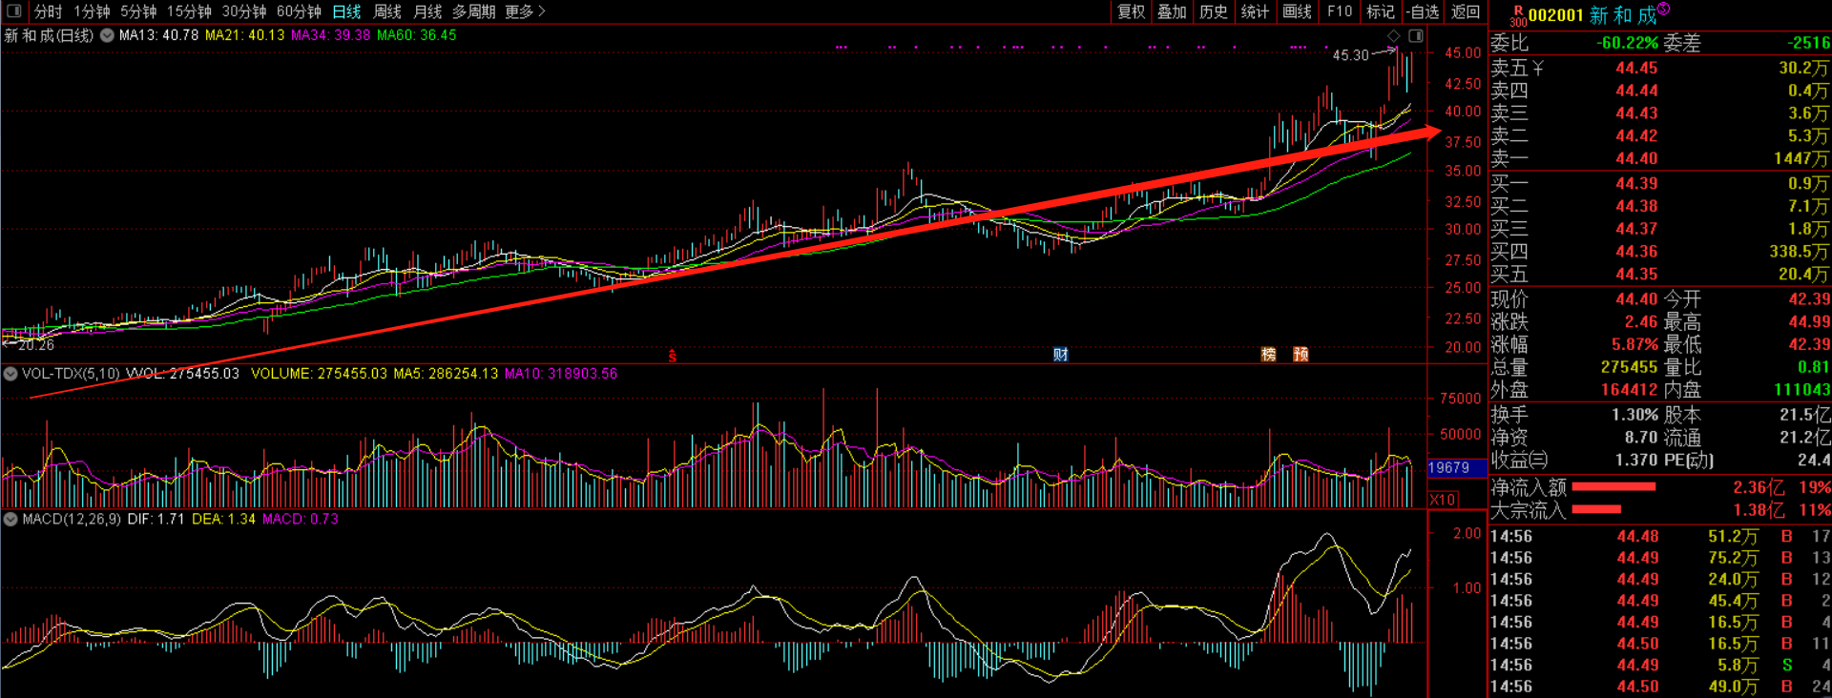This screenshot has width=1832, height=698.
Task: Expand the VOL-TDX indicator dropdown
Action: point(10,374)
